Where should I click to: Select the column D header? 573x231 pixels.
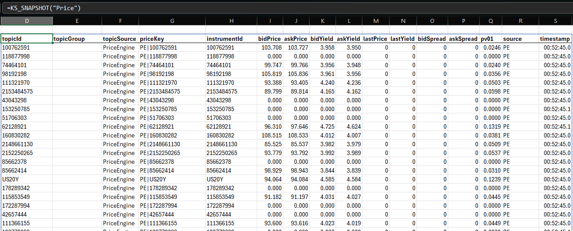coord(27,21)
